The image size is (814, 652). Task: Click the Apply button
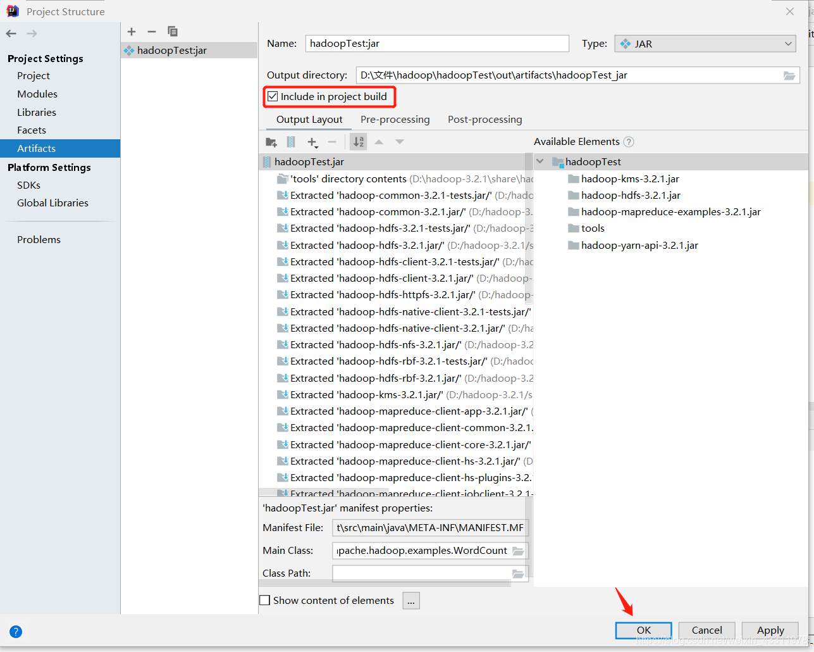coord(770,630)
